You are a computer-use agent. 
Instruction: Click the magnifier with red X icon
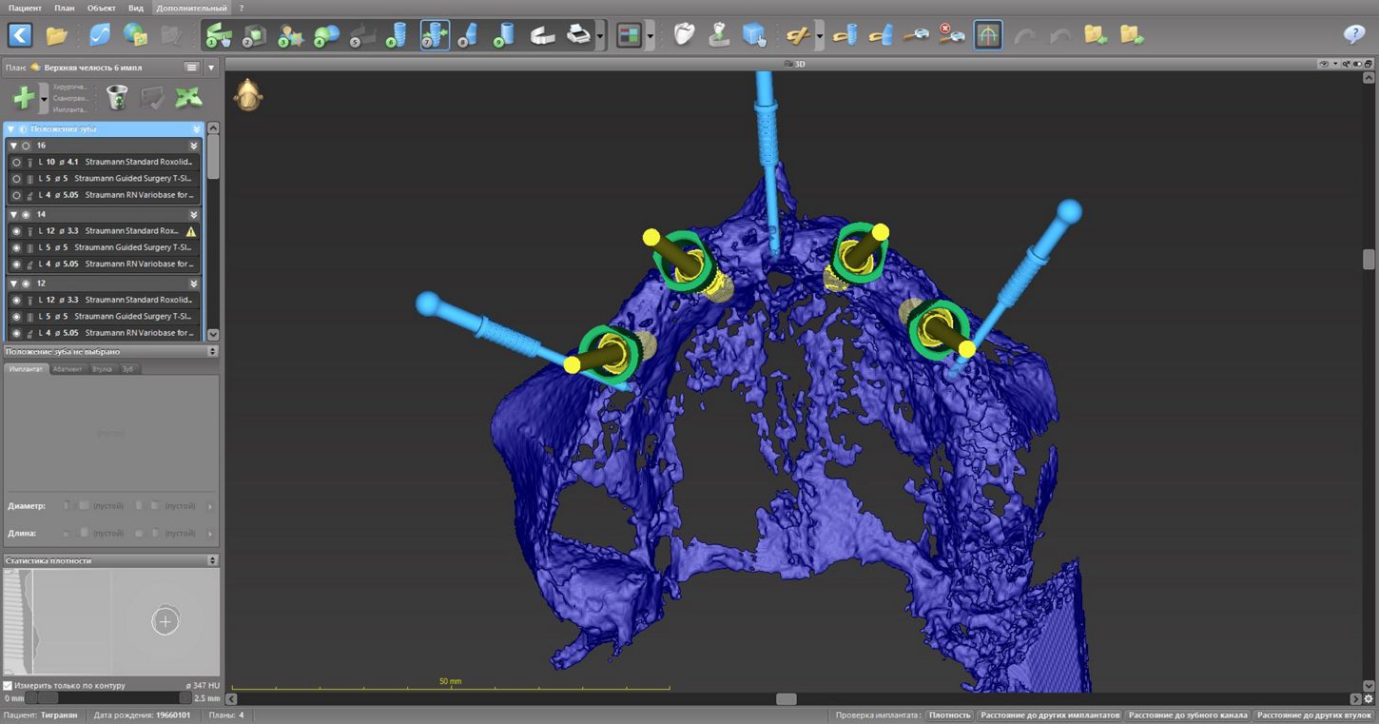click(952, 35)
